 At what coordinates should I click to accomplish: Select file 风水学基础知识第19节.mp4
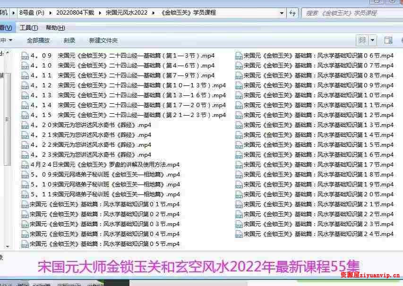[x=314, y=185]
